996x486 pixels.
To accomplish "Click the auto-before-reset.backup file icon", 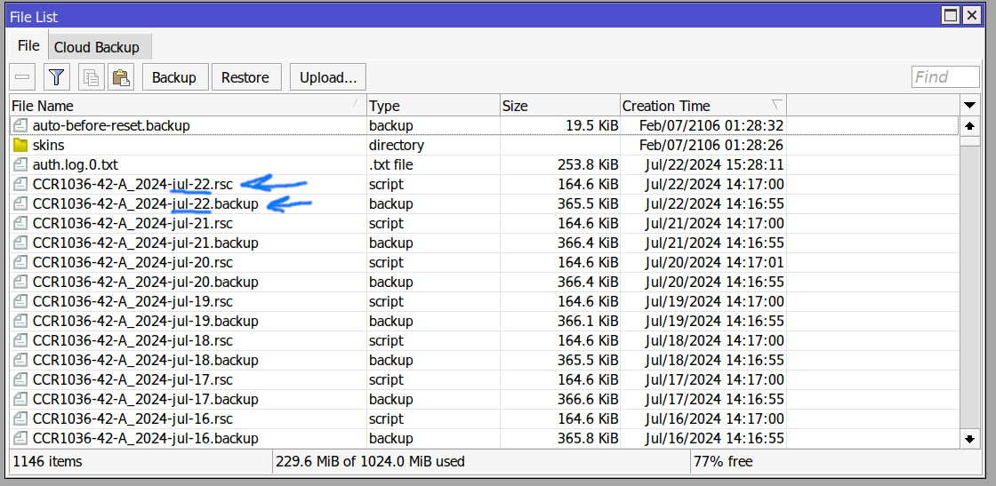I will coord(20,125).
